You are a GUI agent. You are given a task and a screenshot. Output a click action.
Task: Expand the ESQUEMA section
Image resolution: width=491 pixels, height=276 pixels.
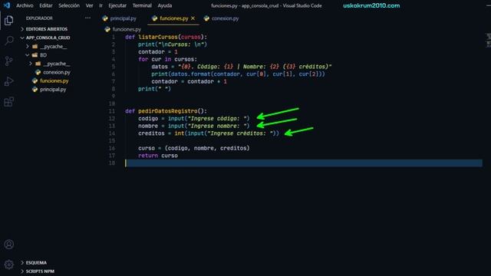pyautogui.click(x=22, y=262)
